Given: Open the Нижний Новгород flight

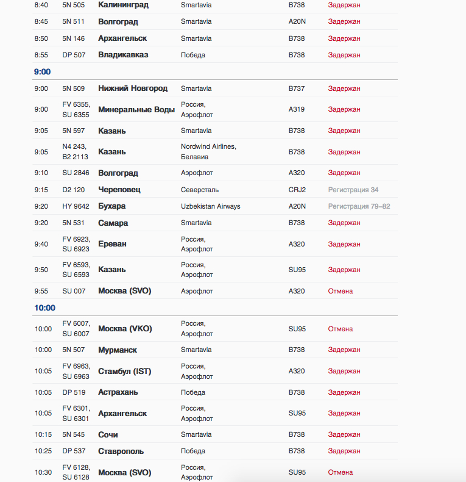Looking at the screenshot, I should 132,88.
